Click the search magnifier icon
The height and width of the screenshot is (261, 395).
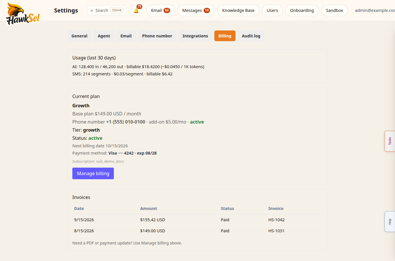(x=92, y=10)
